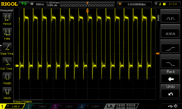182x109 pixels.
Task: Toggle the sound speaker icon
Action: click(176, 106)
